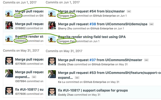
Task: Click Goddy Zhao's avatar on pull request #37
Action: 52,61
